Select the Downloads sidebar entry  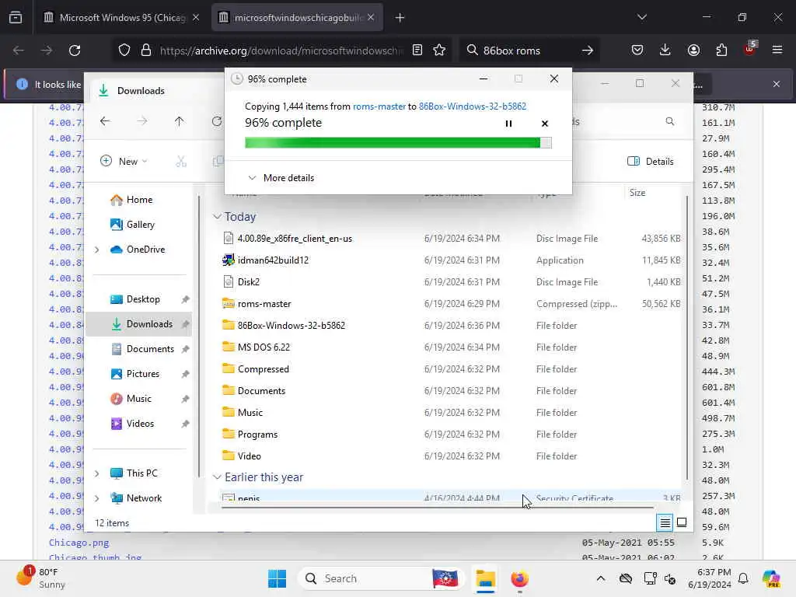(138, 324)
